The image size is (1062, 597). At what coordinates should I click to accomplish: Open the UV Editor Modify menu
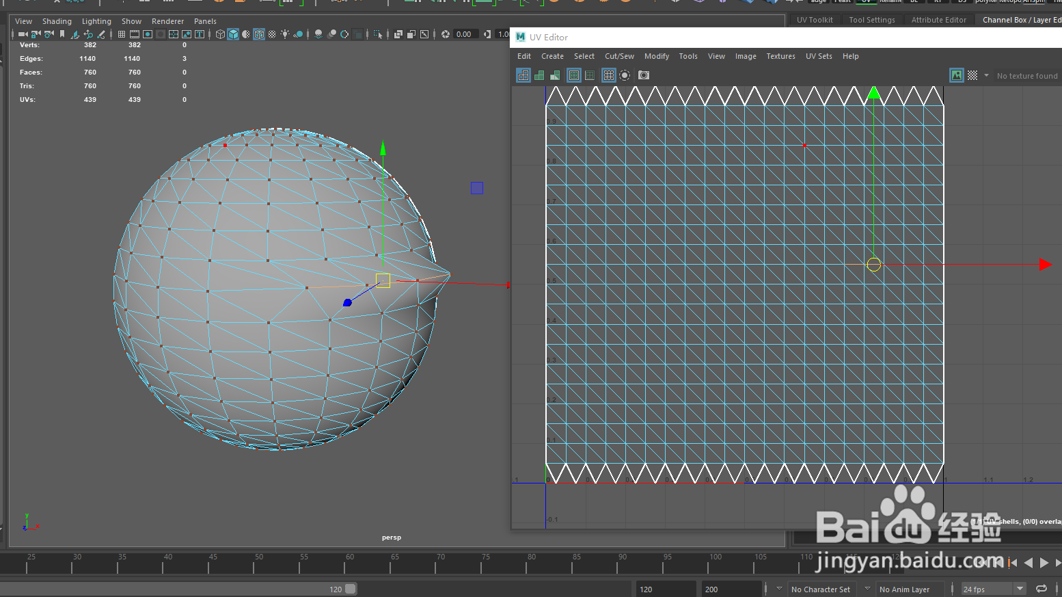[x=657, y=56]
